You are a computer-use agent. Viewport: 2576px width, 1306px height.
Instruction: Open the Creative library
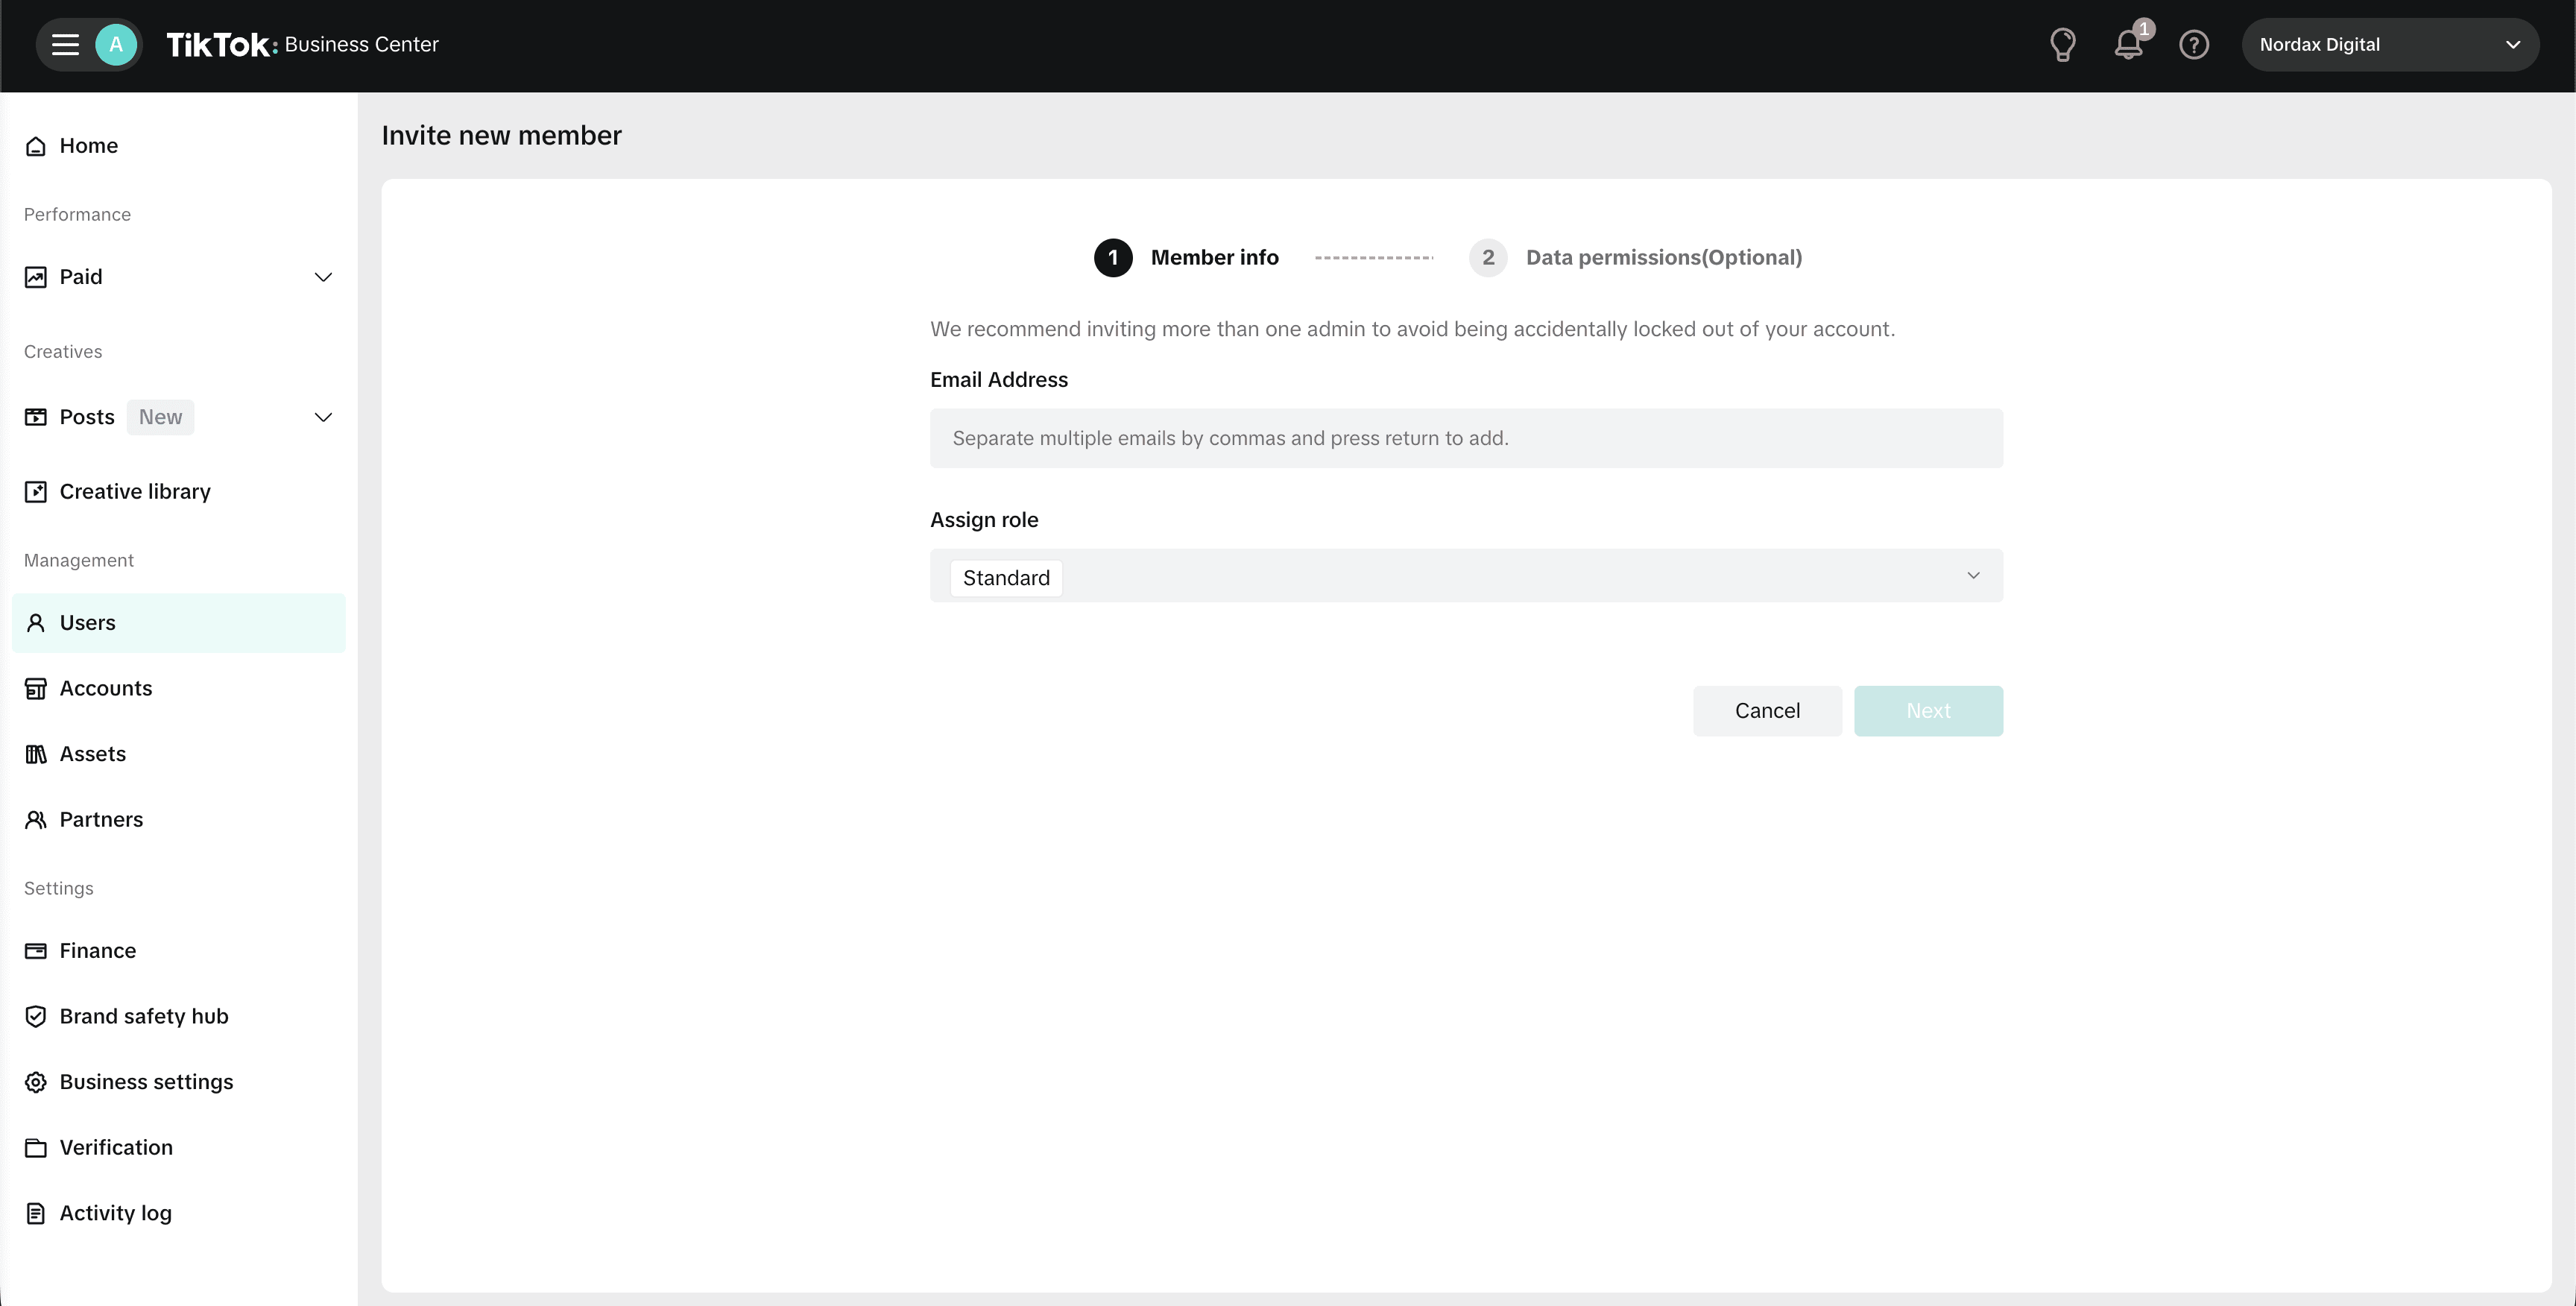click(134, 491)
